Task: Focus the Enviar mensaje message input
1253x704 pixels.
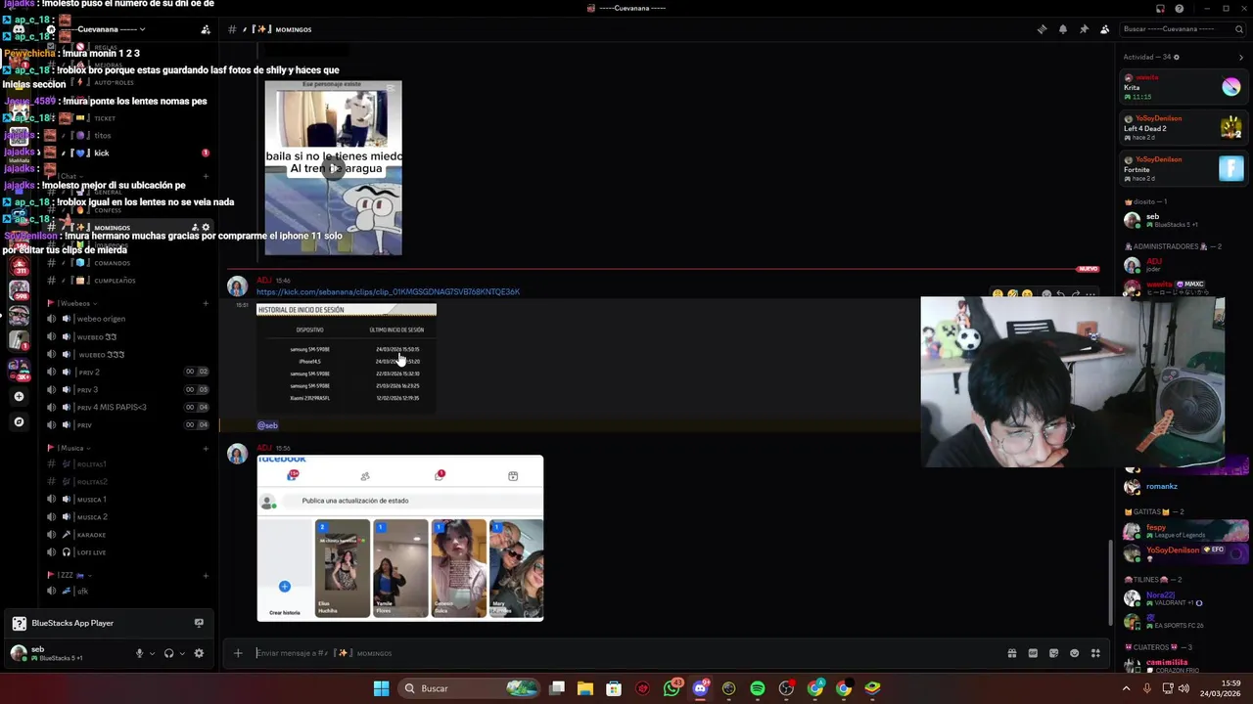Action: (626, 653)
